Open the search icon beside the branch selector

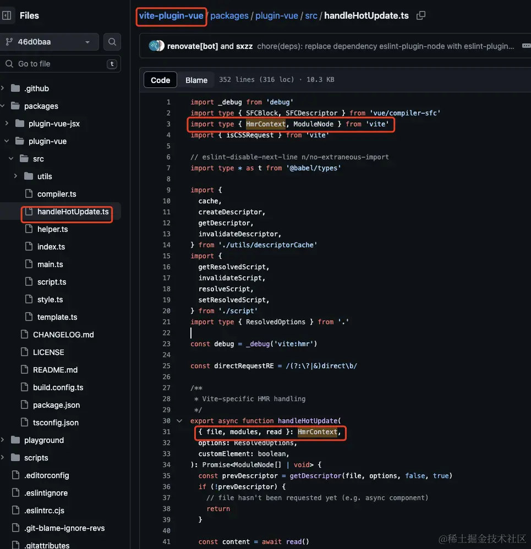pos(112,42)
